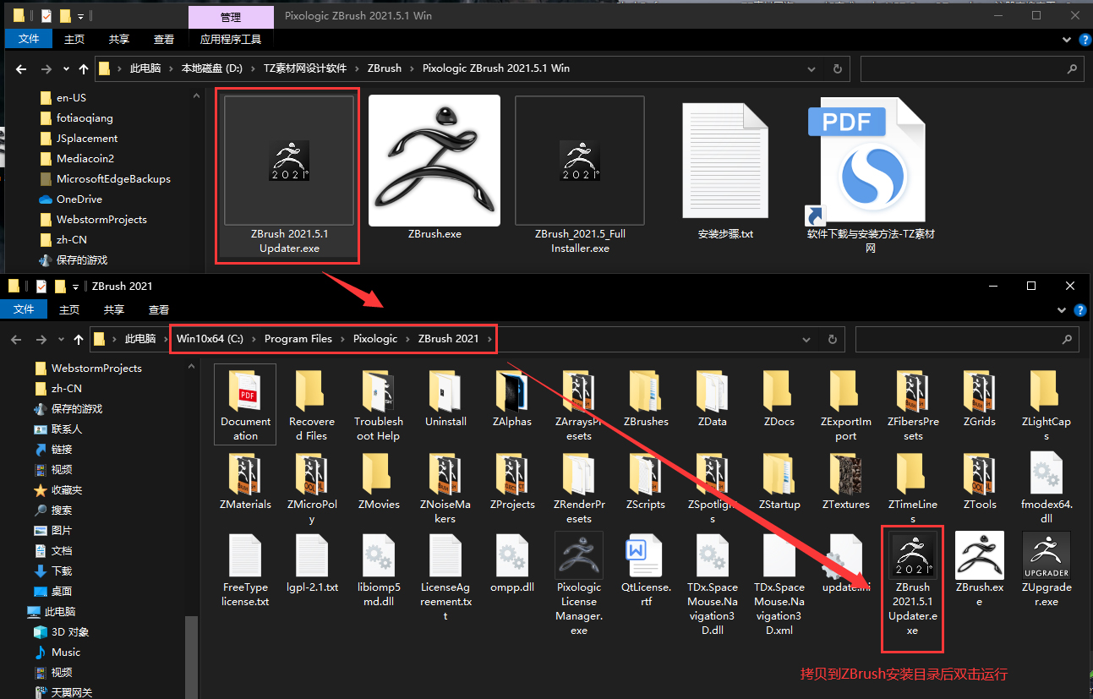1093x699 pixels.
Task: Select the ZMicroPoly folder
Action: click(312, 489)
